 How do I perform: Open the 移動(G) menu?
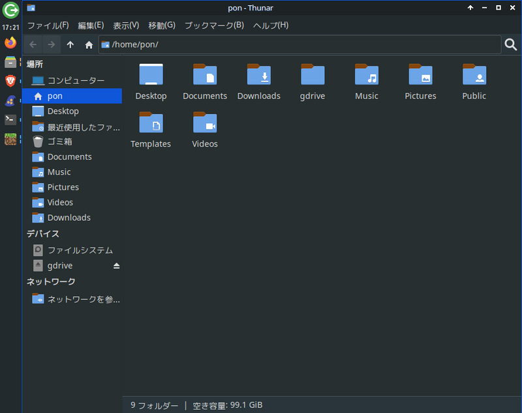coord(162,25)
